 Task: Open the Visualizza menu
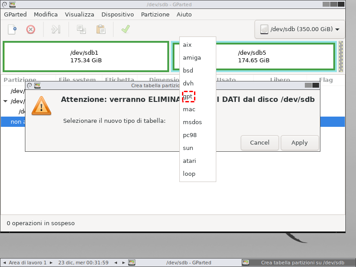(80, 15)
